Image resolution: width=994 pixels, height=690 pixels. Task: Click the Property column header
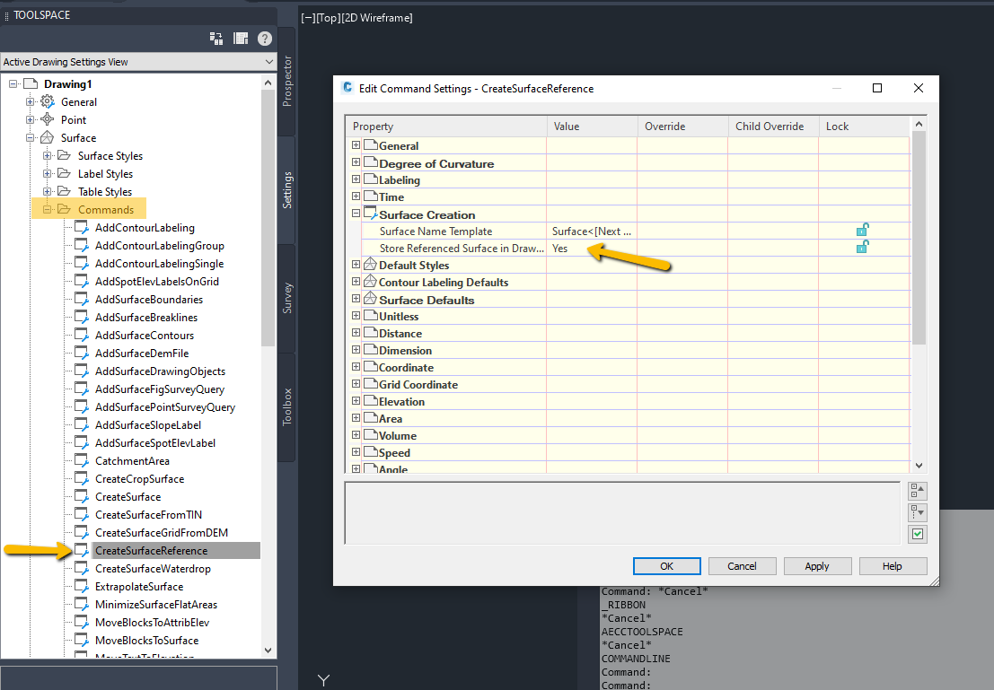[446, 127]
